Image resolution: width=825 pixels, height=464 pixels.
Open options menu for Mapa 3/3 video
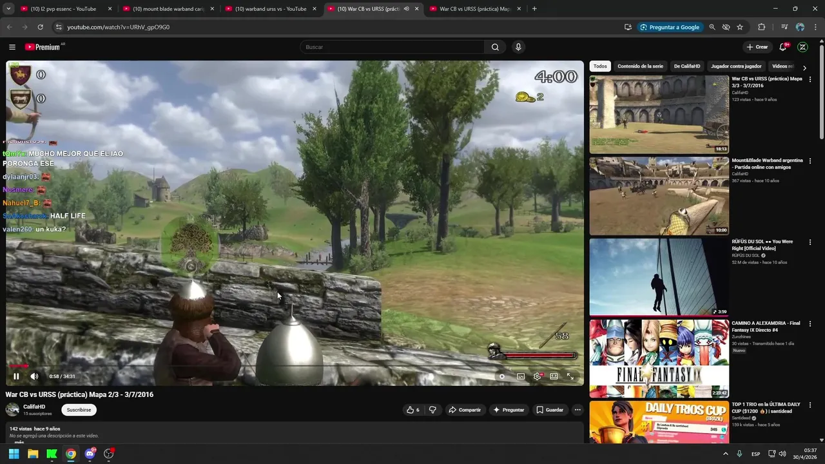[x=810, y=80]
